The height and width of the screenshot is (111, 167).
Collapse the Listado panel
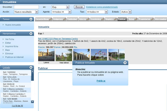(31, 67)
